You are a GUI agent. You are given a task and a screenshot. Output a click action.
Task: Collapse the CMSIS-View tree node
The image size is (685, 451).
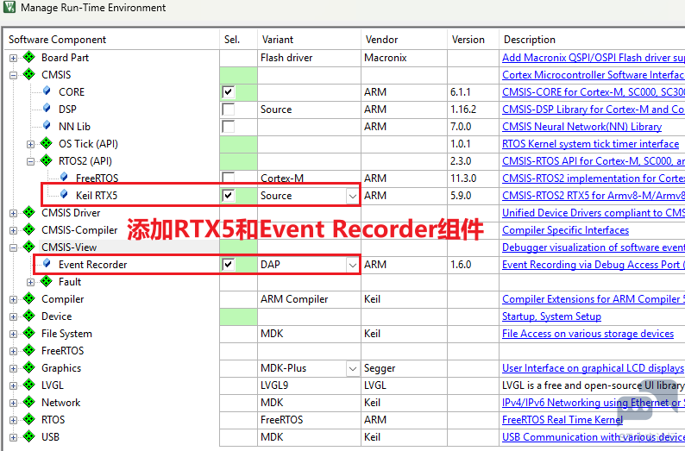tap(13, 247)
